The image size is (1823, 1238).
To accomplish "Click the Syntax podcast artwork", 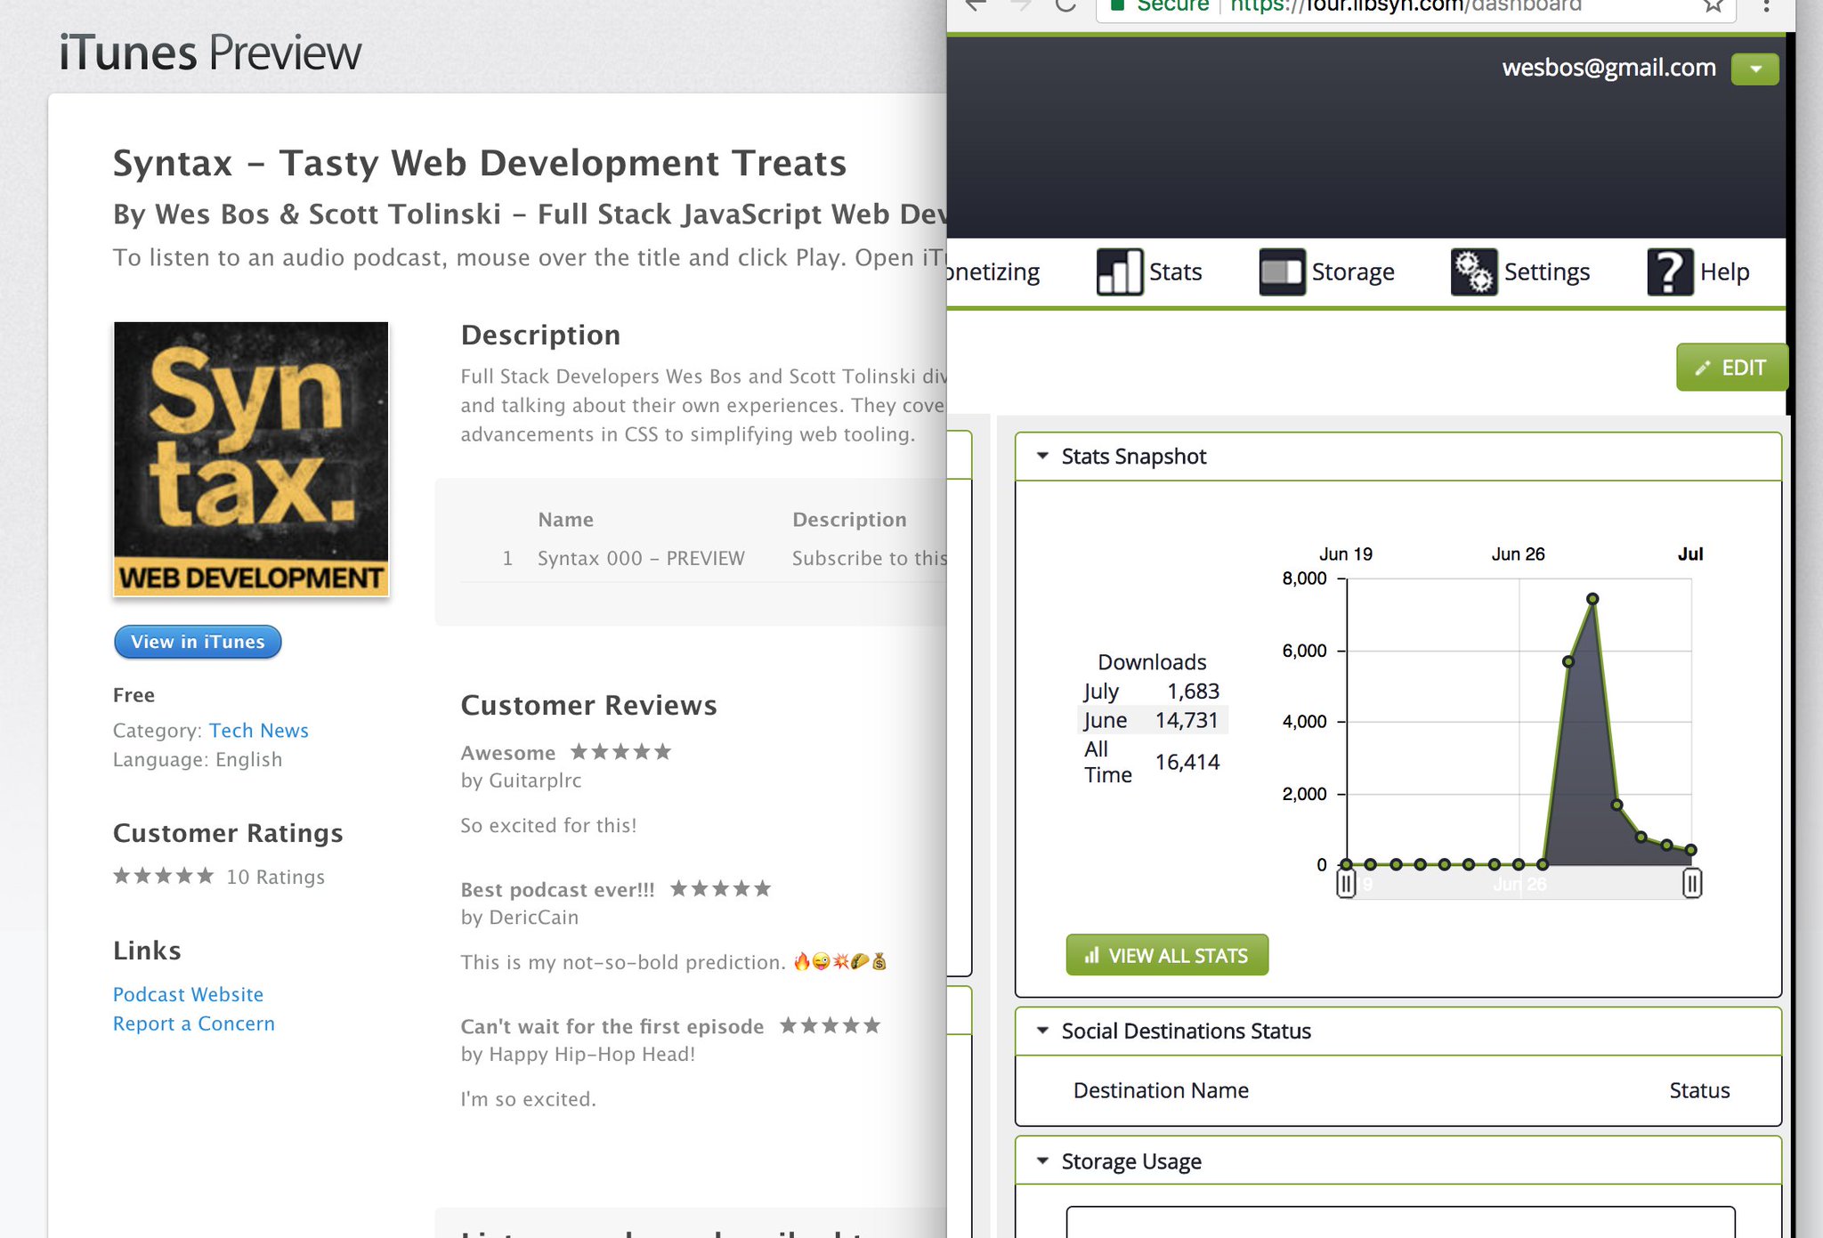I will 251,459.
